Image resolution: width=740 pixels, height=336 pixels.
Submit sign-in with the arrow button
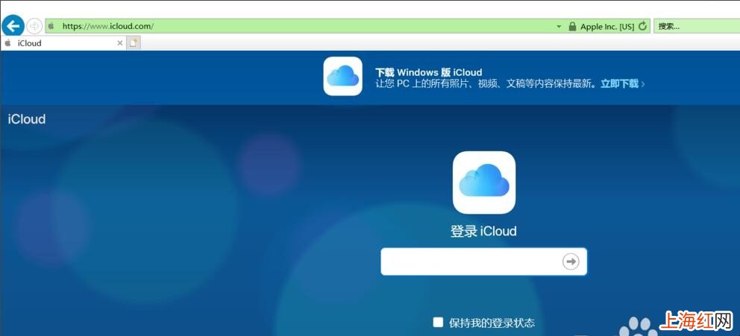tap(571, 261)
